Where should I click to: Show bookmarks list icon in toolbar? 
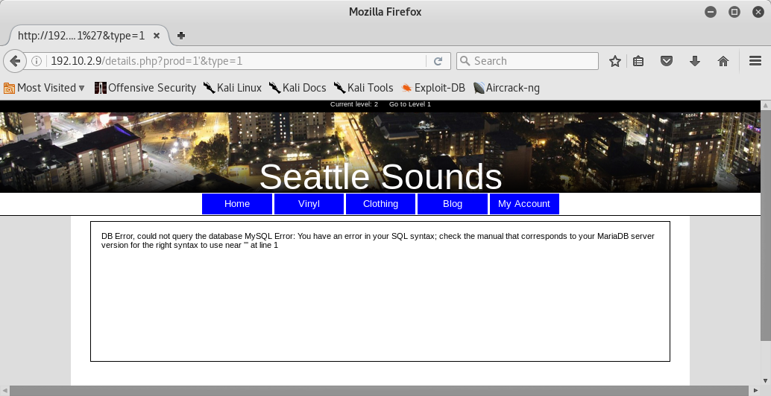click(x=638, y=61)
